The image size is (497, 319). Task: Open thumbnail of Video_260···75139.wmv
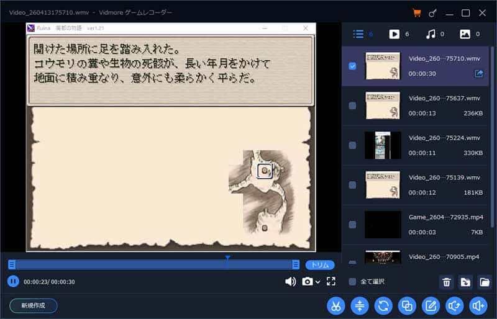pos(383,185)
